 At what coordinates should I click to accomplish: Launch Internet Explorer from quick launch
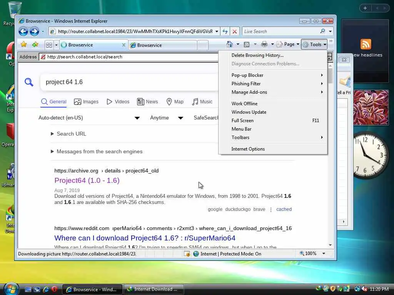pyautogui.click(x=46, y=289)
